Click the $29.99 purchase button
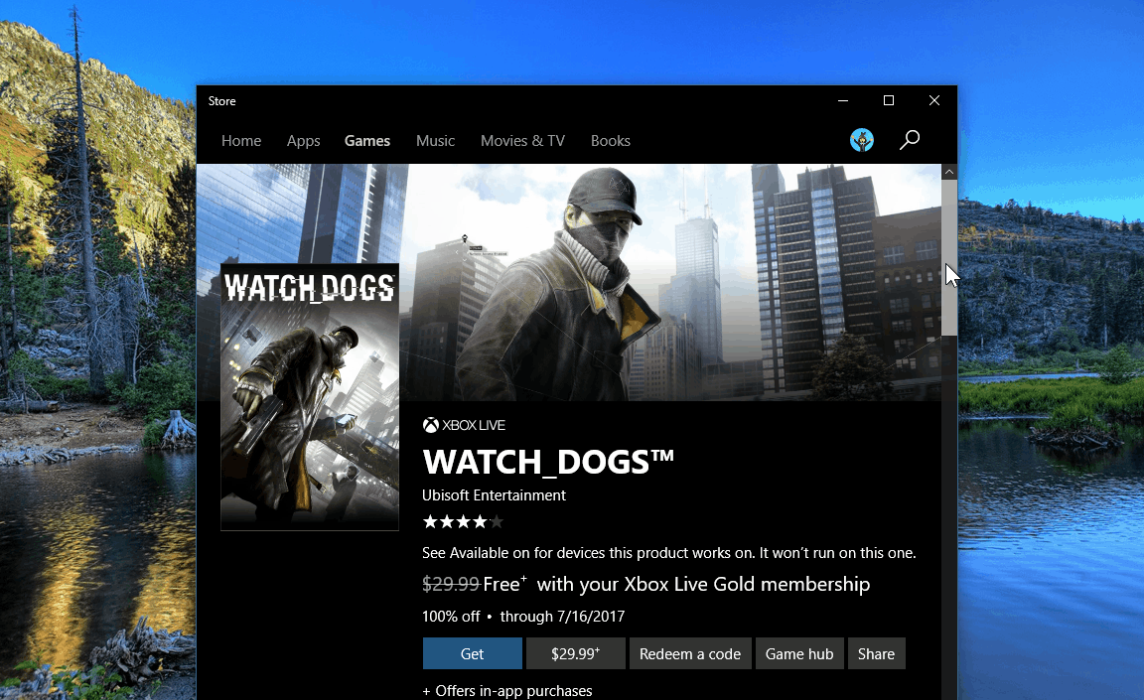 (x=576, y=653)
